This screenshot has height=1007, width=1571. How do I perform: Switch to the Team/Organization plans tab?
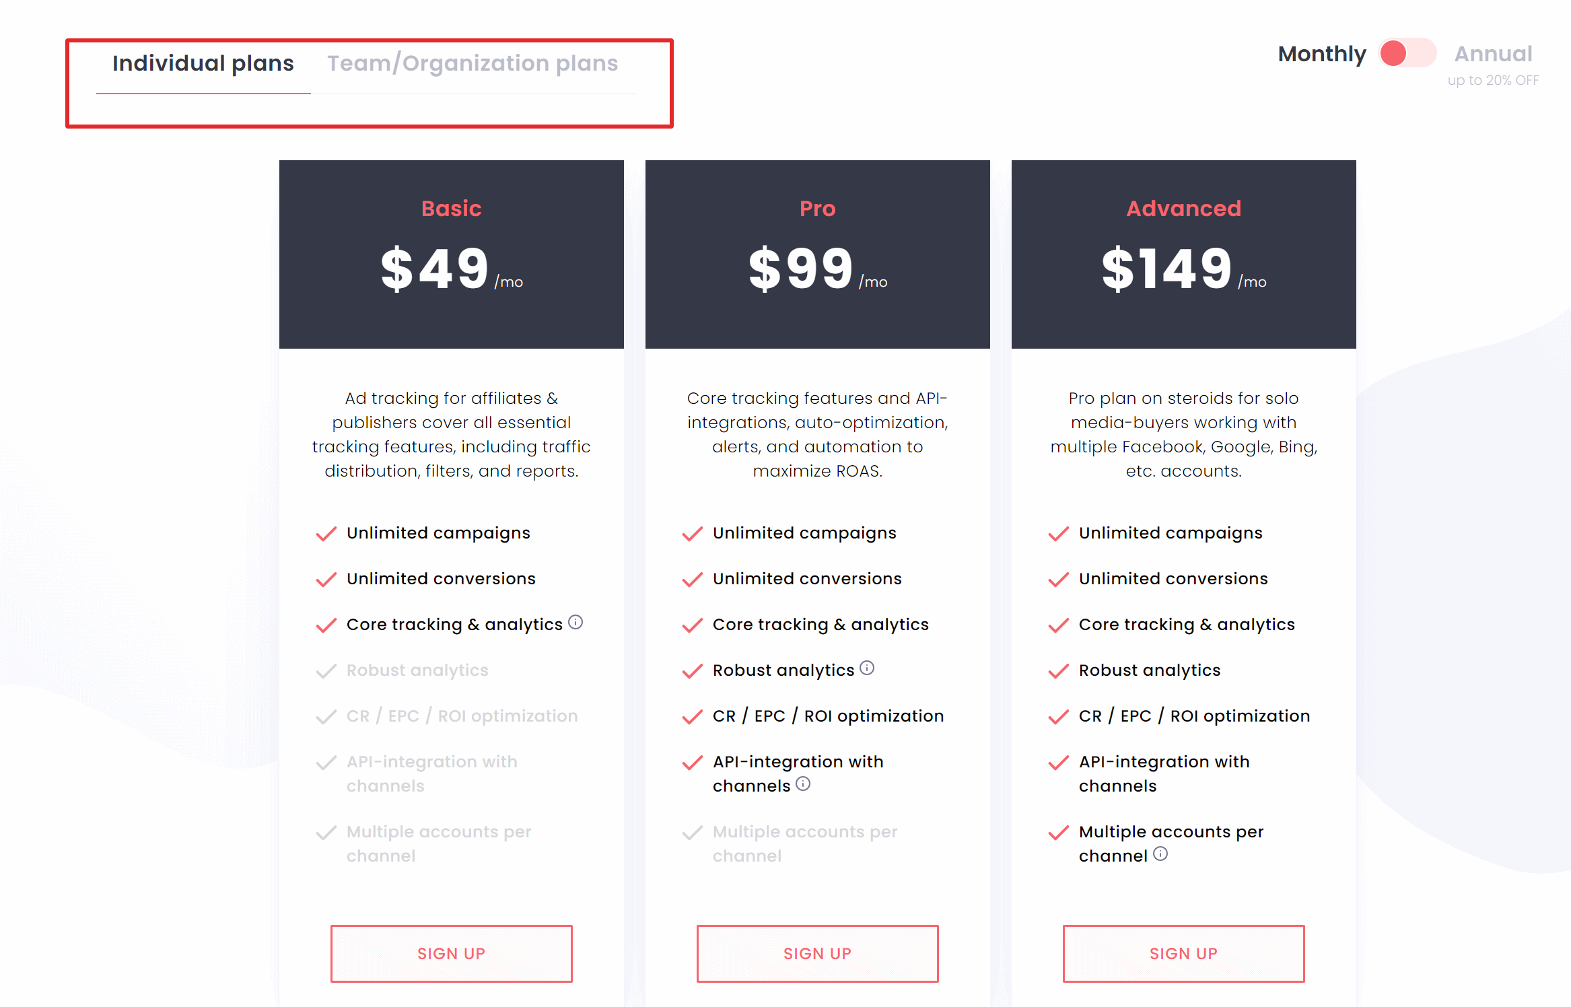pos(473,63)
